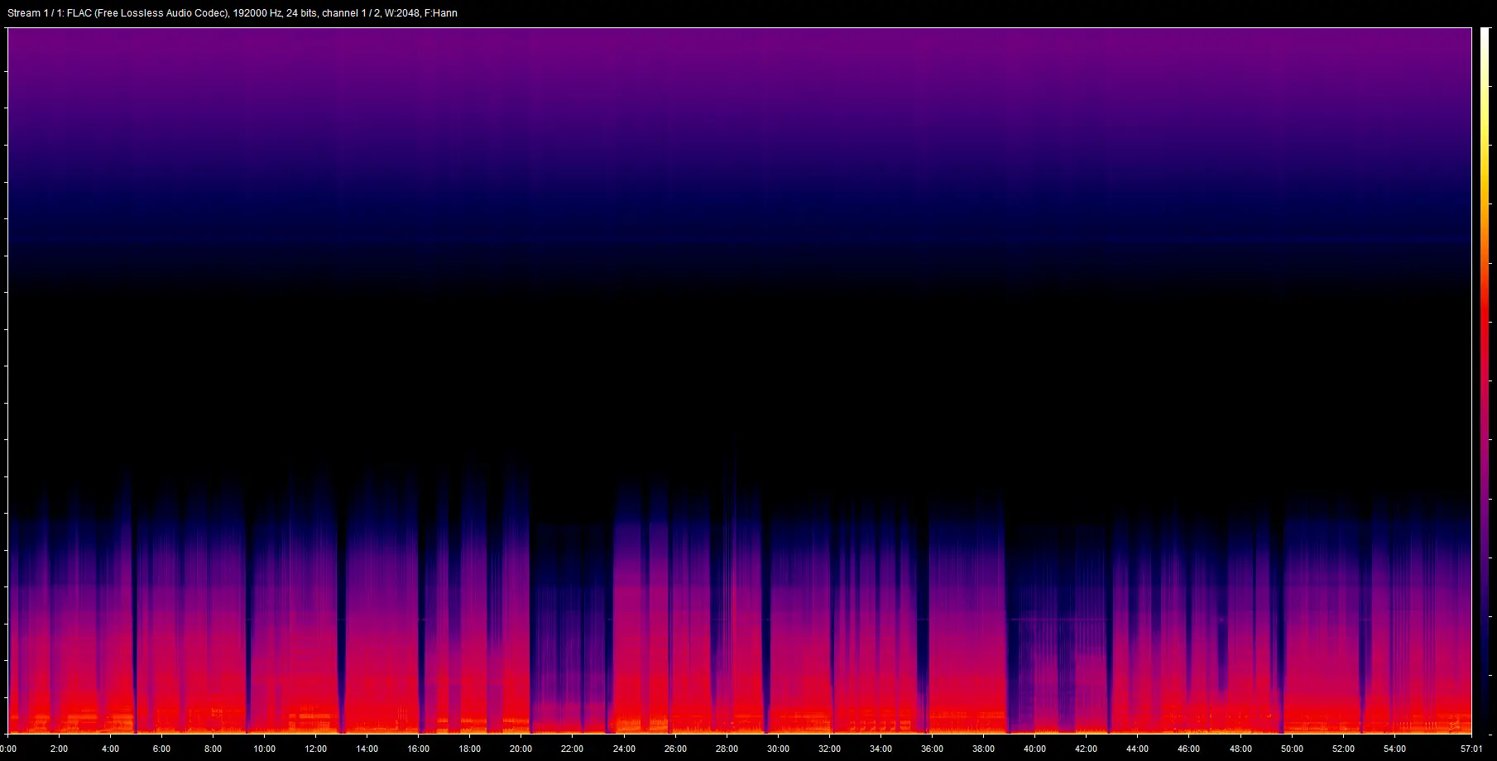This screenshot has height=761, width=1497.
Task: Click the 16:00 time axis label
Action: tap(418, 749)
